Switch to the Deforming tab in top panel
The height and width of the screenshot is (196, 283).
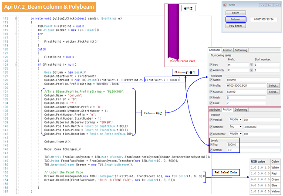[x=242, y=50]
